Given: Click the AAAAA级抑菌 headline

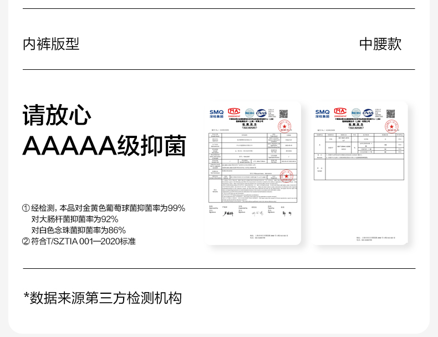Looking at the screenshot, I should coord(104,146).
